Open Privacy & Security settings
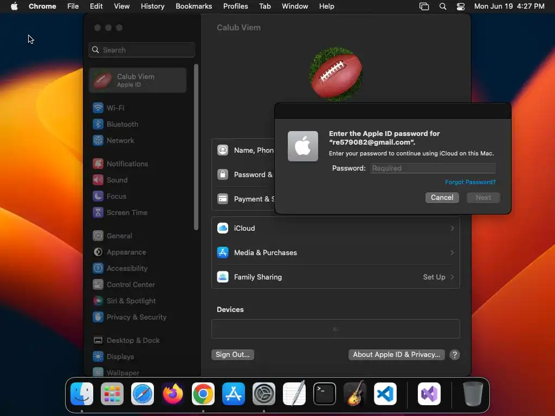 (x=130, y=317)
